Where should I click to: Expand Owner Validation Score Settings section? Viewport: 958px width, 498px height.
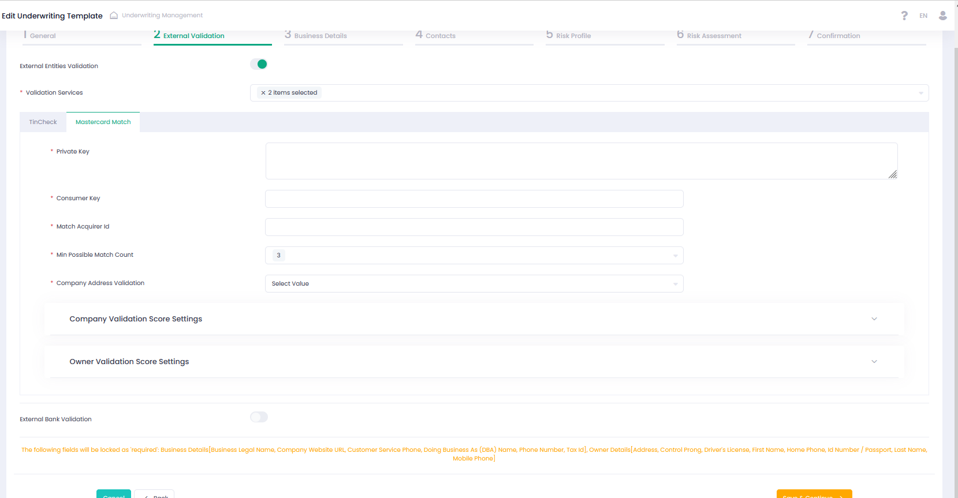click(474, 362)
